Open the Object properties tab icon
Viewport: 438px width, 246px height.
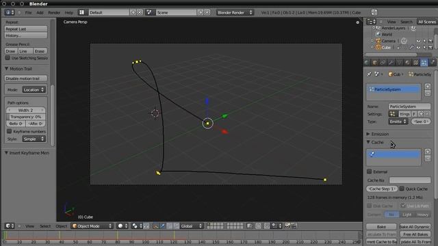(375, 63)
